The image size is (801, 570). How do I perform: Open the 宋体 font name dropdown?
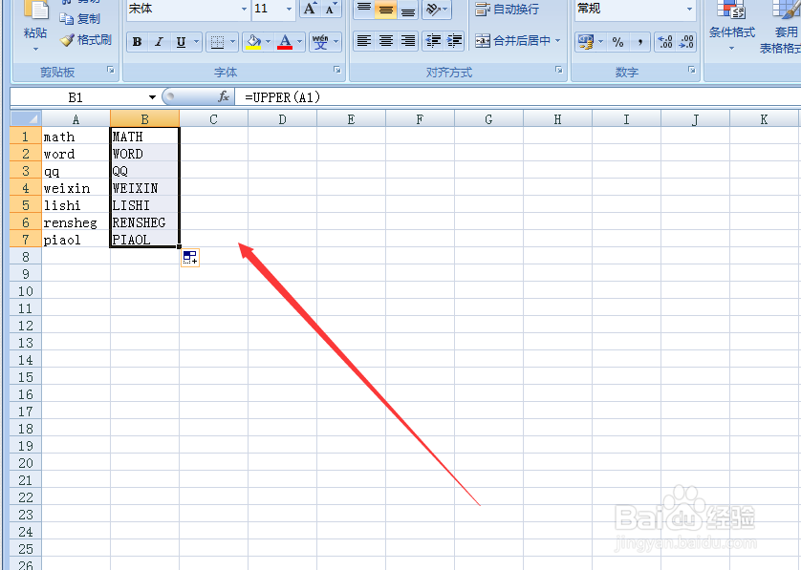(244, 9)
